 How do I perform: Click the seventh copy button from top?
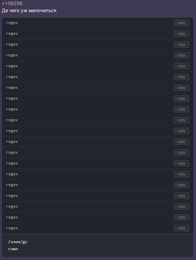[182, 88]
